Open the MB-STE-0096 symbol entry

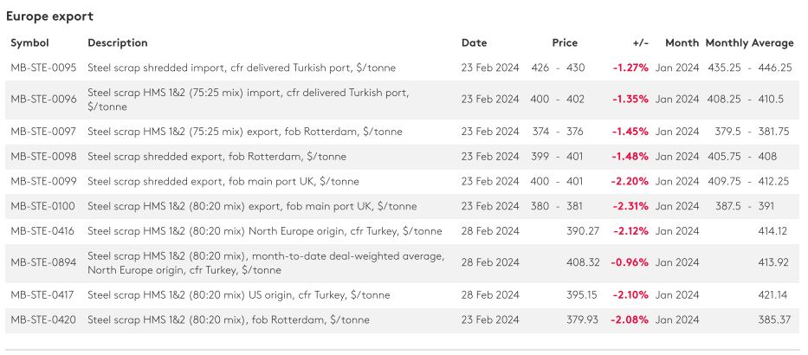pyautogui.click(x=43, y=100)
